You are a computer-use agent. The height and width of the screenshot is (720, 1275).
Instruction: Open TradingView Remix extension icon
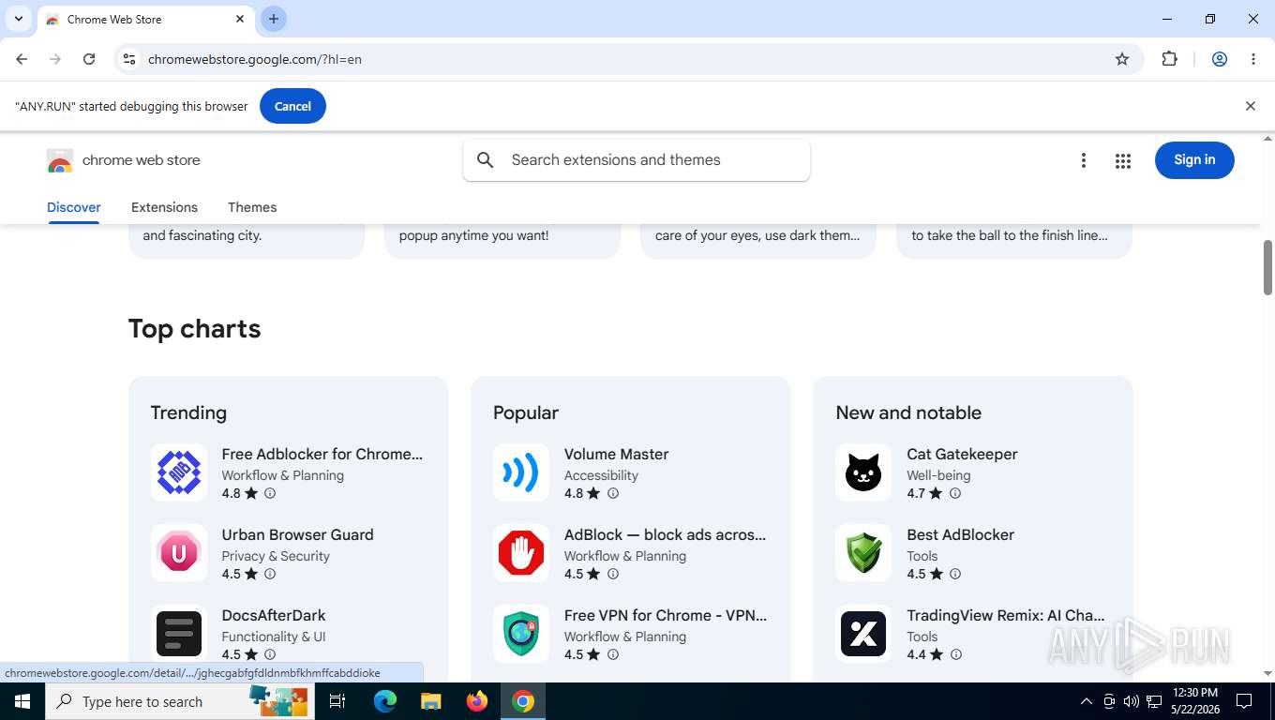[863, 634]
